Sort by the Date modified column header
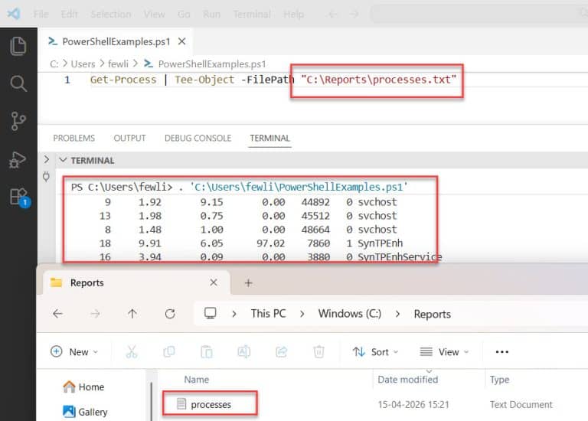The height and width of the screenshot is (421, 588). click(407, 380)
